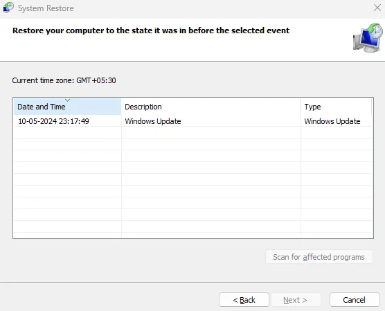
Task: Click Windows Update in Description column
Action: (153, 121)
